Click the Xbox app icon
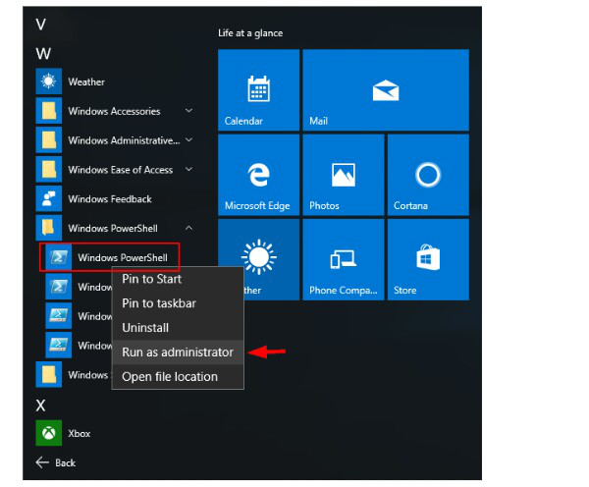Image resolution: width=589 pixels, height=487 pixels. coord(48,433)
